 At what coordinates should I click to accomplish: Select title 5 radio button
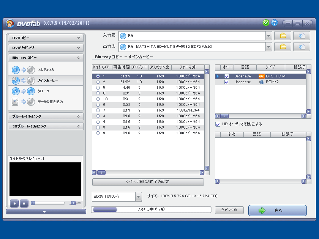(98, 88)
